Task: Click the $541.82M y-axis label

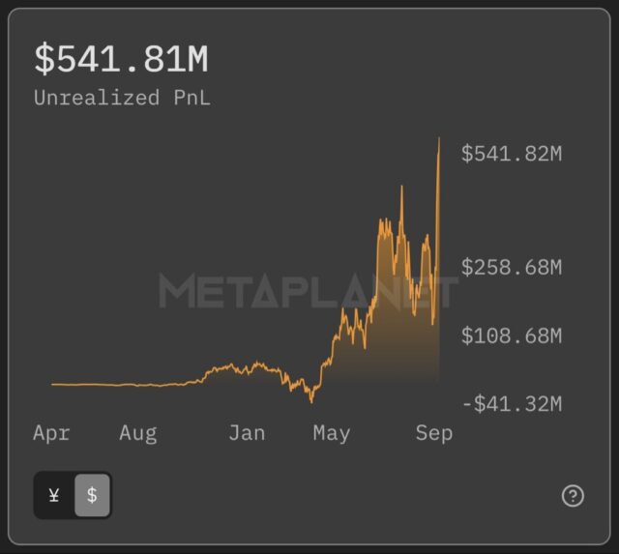Action: click(x=511, y=154)
